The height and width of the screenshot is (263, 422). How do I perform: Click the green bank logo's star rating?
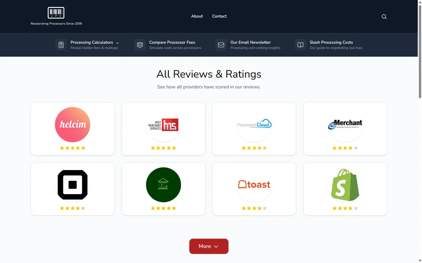pos(164,208)
